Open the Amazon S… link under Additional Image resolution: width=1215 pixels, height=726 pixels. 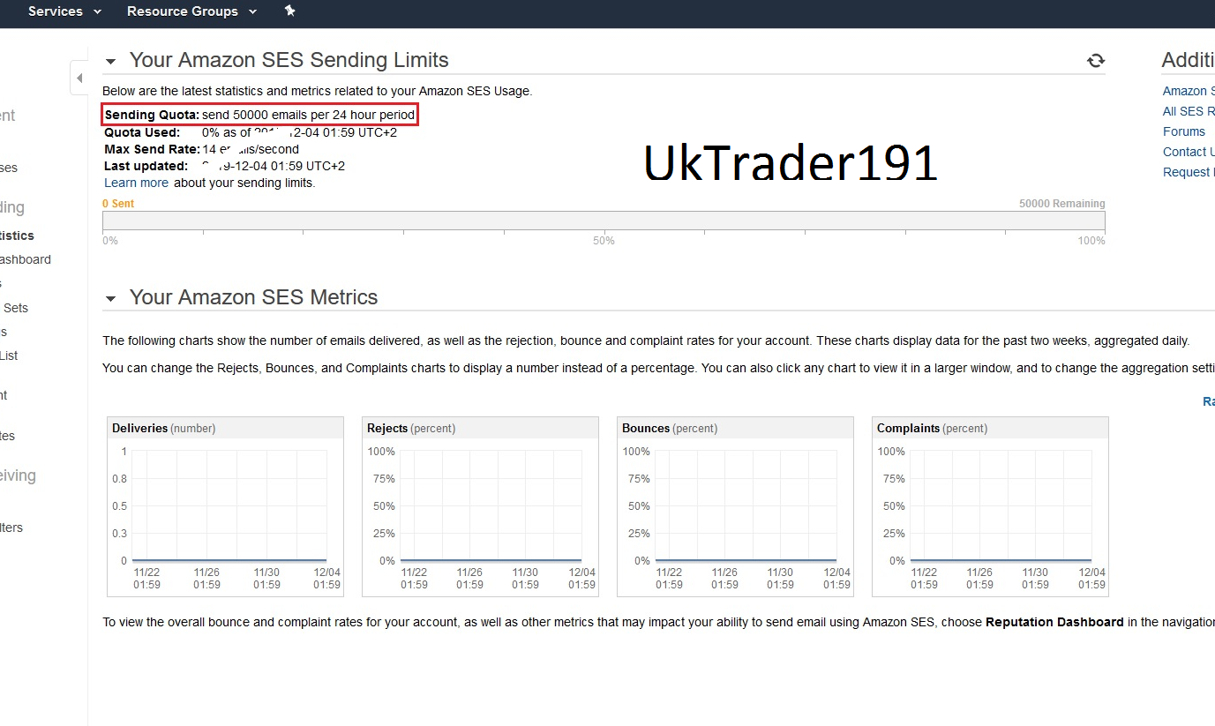[x=1189, y=91]
